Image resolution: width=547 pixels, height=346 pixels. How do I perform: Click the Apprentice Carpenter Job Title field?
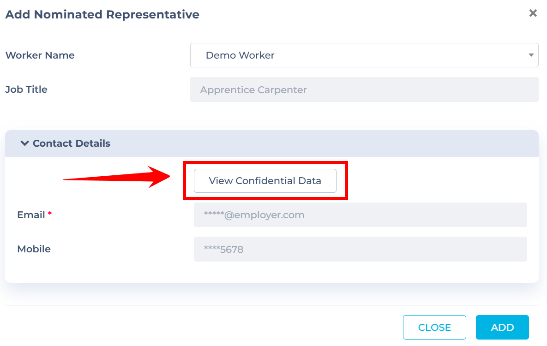click(364, 89)
